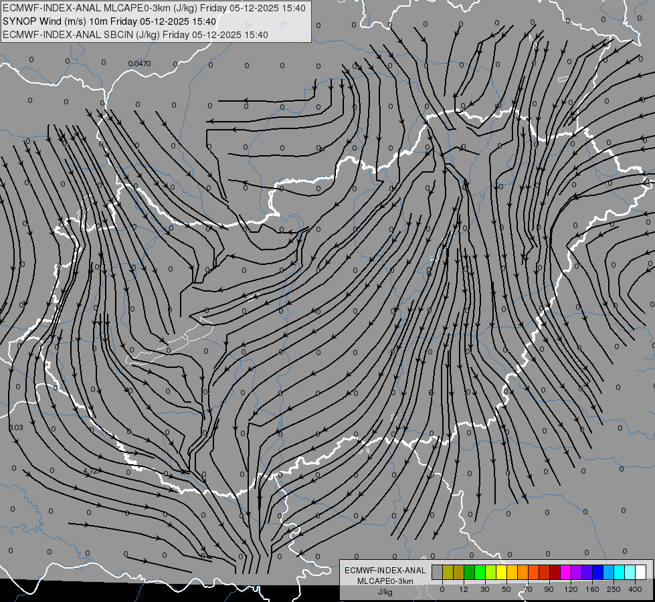Select the bright green legend swatch
Image resolution: width=655 pixels, height=602 pixels.
480,572
